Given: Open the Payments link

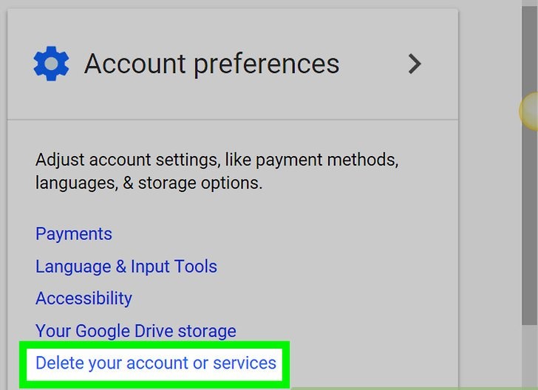Looking at the screenshot, I should [74, 234].
